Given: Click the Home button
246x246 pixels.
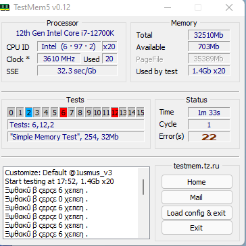Looking at the screenshot, I should click(197, 182).
